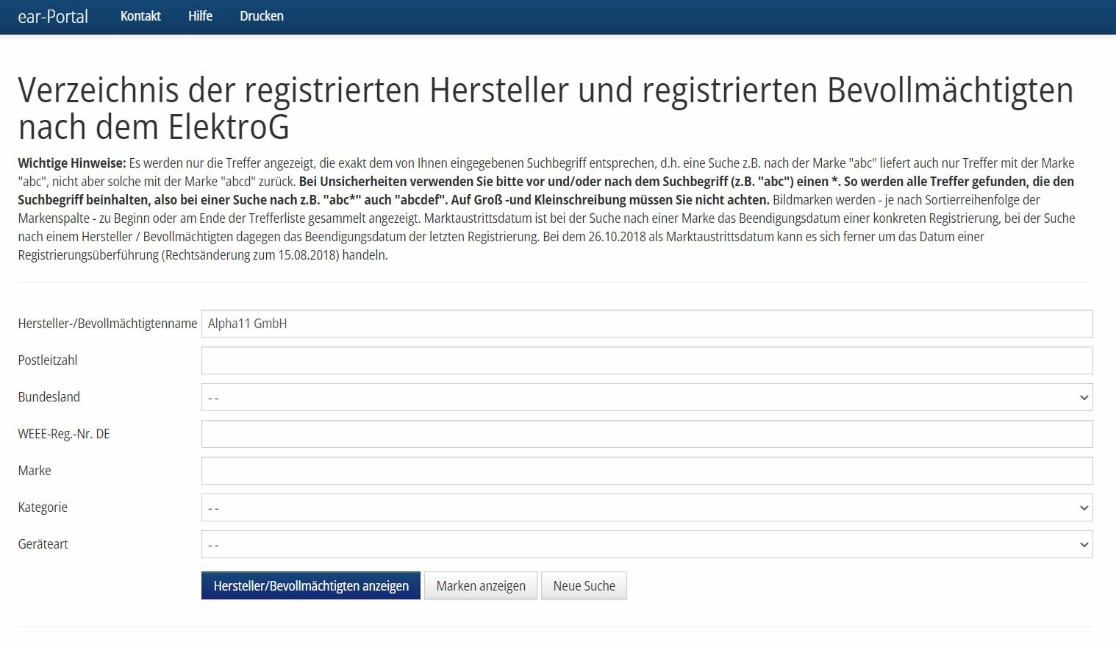Open the ear-Portal home link

click(x=53, y=16)
